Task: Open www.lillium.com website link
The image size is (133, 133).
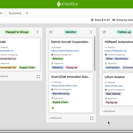Action: [114, 86]
